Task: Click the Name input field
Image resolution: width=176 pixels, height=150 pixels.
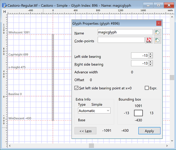Action: (125, 32)
